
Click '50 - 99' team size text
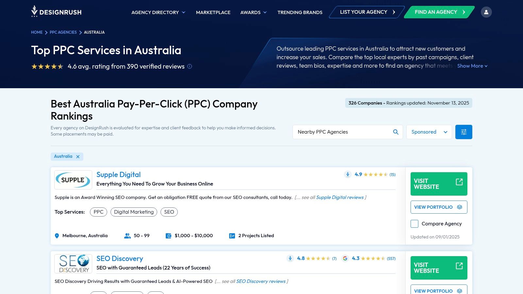142,236
